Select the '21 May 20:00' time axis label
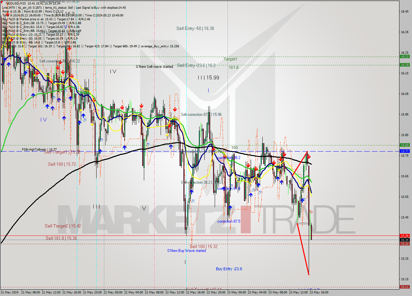Viewport: 412px width, 296px height. [93, 292]
